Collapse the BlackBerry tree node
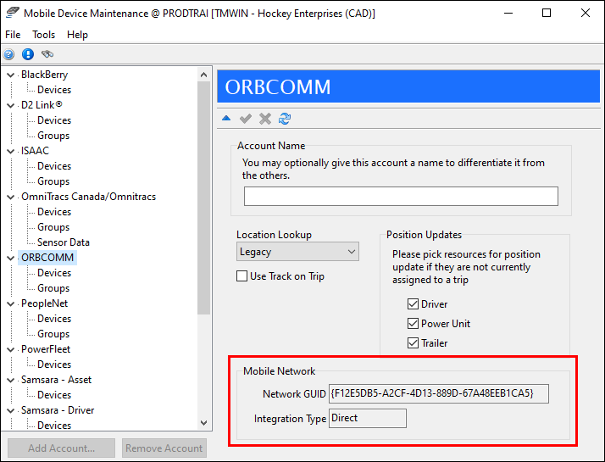Screen dimensions: 605x462 coord(11,75)
